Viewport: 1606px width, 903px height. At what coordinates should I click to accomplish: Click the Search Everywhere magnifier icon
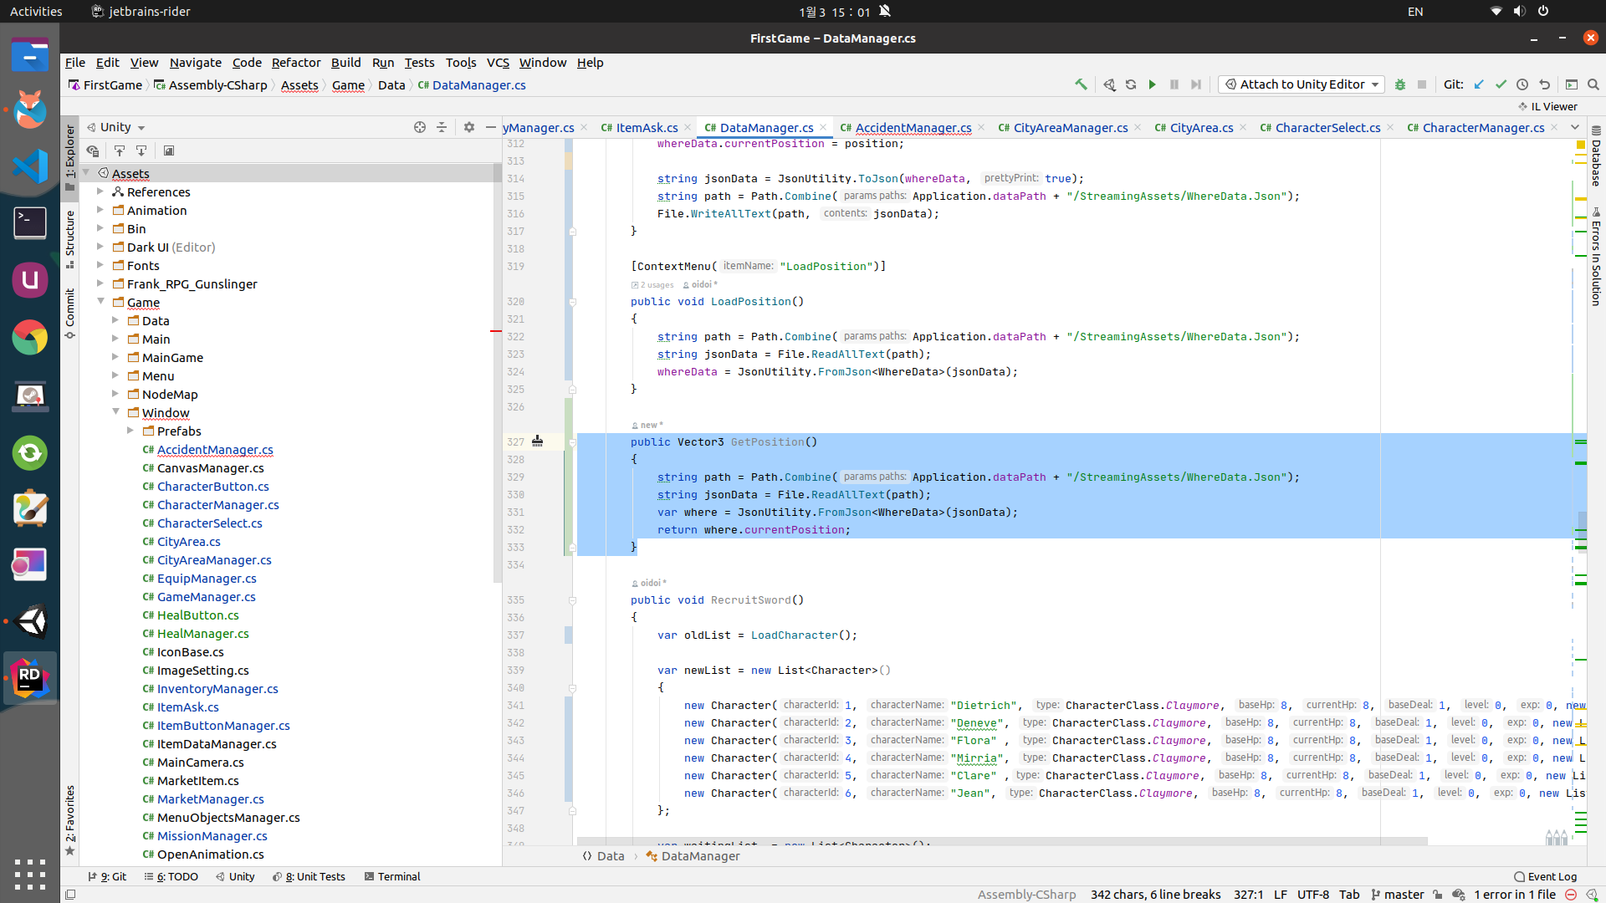point(1593,84)
